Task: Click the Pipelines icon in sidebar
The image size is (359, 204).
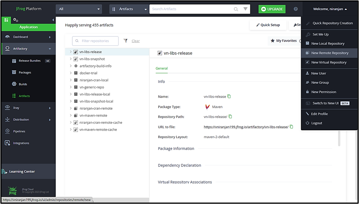Action: point(7,131)
